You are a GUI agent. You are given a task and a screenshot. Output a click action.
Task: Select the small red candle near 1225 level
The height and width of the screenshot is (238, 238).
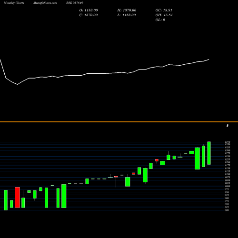(x=157, y=160)
